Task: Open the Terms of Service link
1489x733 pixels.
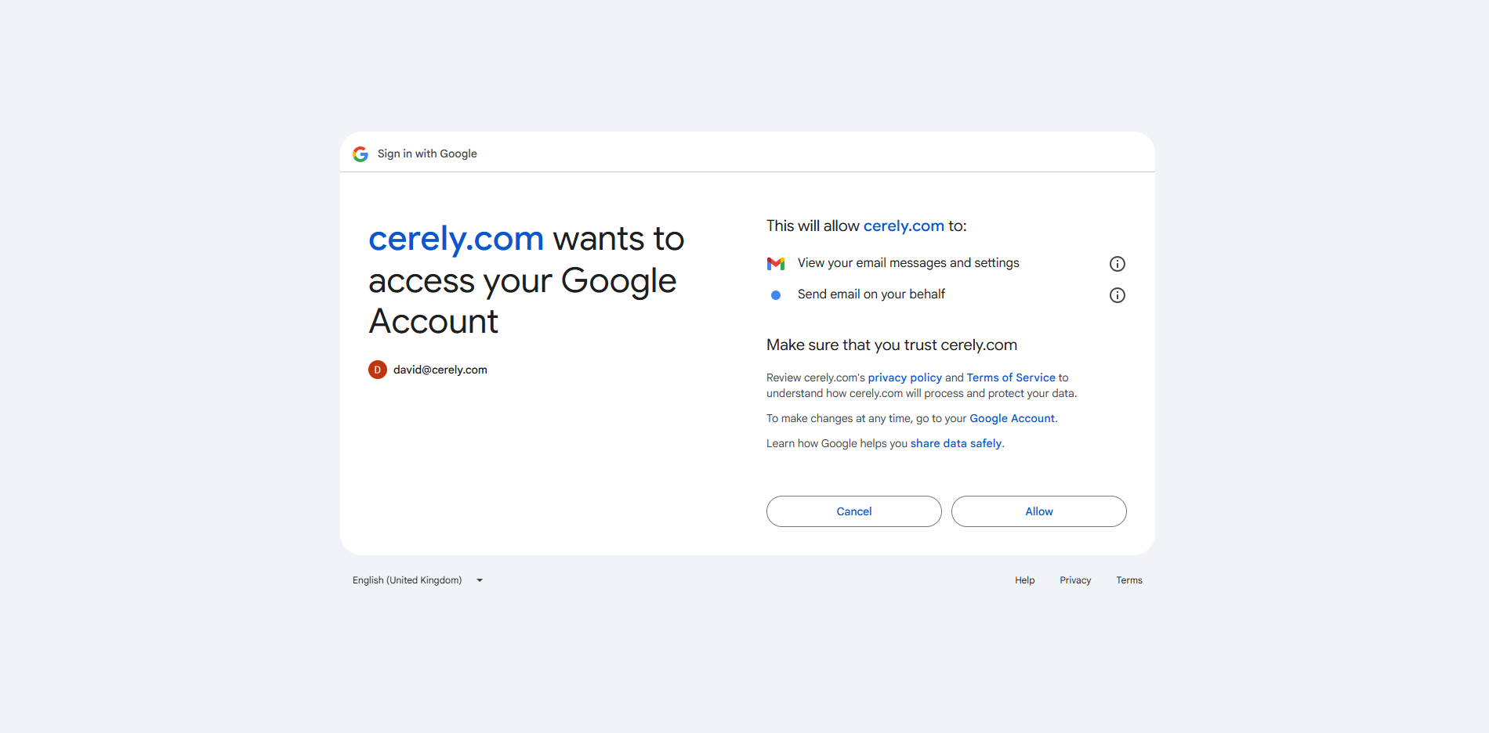Action: [1011, 377]
